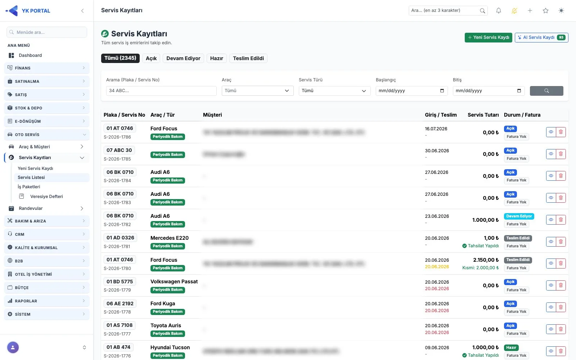Expand the FİNANS menu section
The image size is (576, 360).
(x=47, y=68)
